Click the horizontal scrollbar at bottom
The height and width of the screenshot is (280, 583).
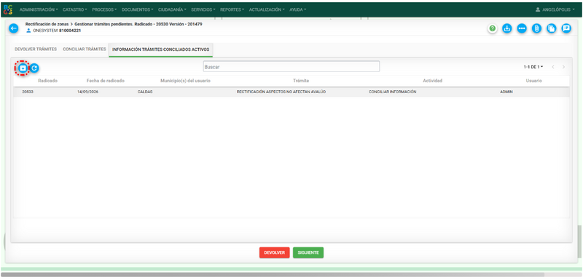[273, 274]
